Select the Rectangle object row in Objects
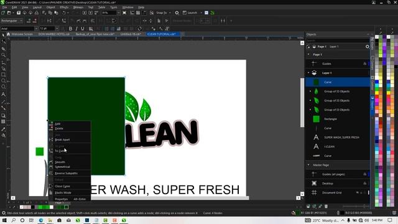The image size is (398, 224). 338,119
